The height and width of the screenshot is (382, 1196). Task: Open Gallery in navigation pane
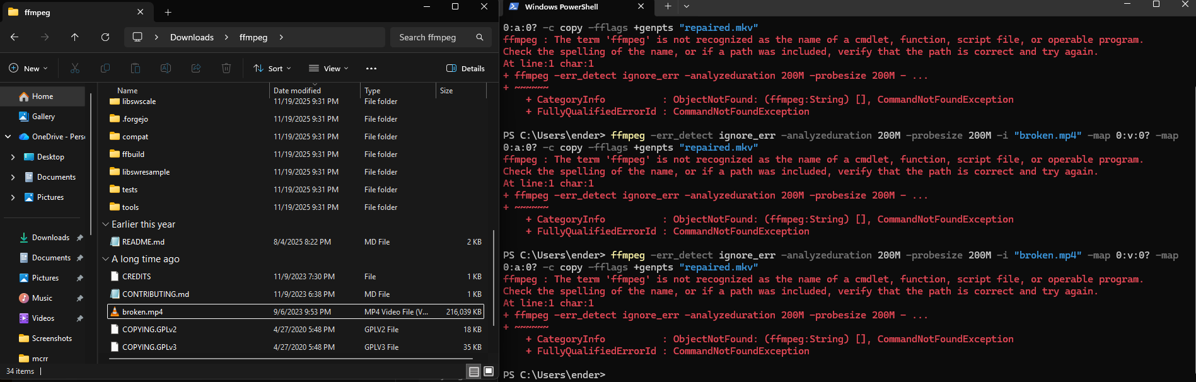tap(43, 117)
